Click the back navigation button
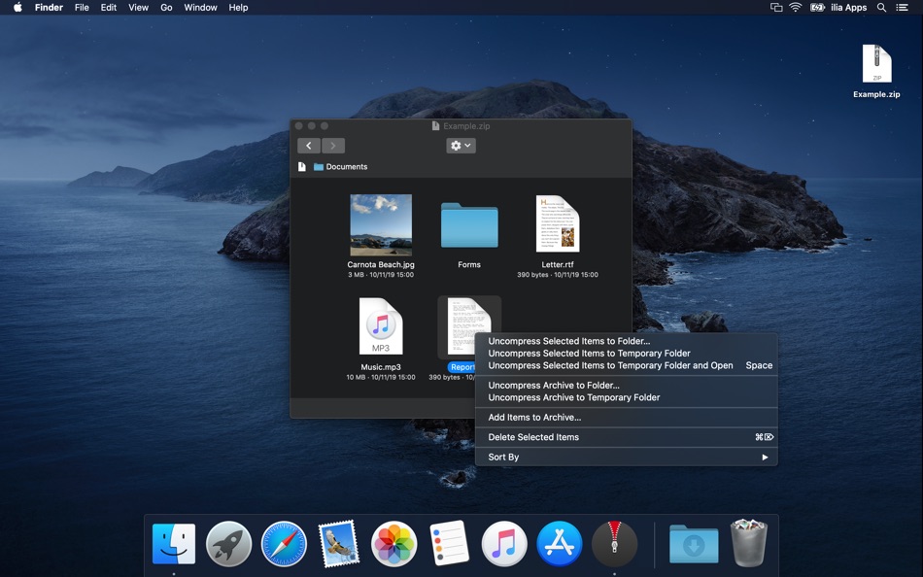 (309, 146)
